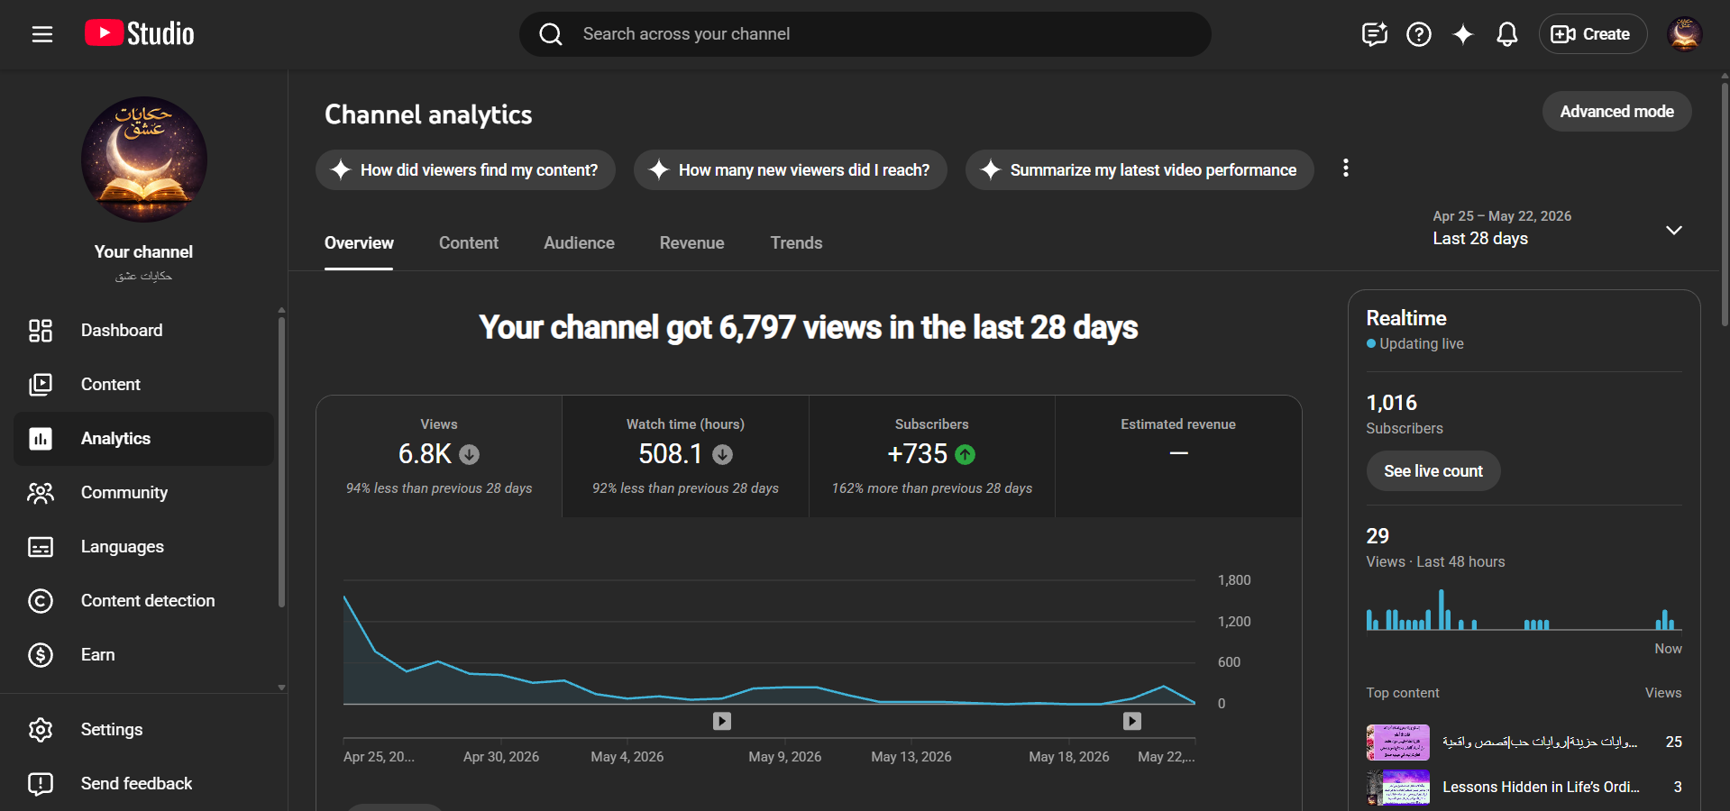Click the first video marker under the chart
This screenshot has height=811, width=1730.
click(x=722, y=721)
